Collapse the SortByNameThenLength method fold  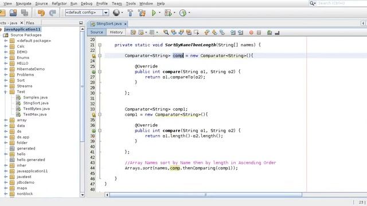[100, 45]
